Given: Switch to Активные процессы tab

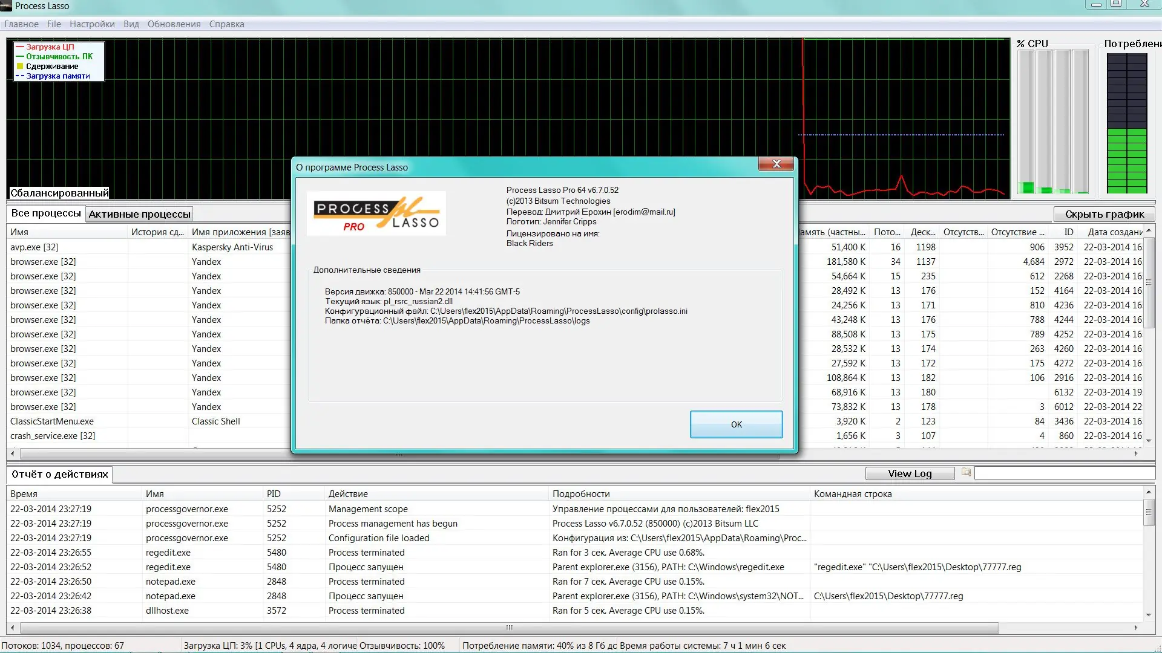Looking at the screenshot, I should click(139, 214).
